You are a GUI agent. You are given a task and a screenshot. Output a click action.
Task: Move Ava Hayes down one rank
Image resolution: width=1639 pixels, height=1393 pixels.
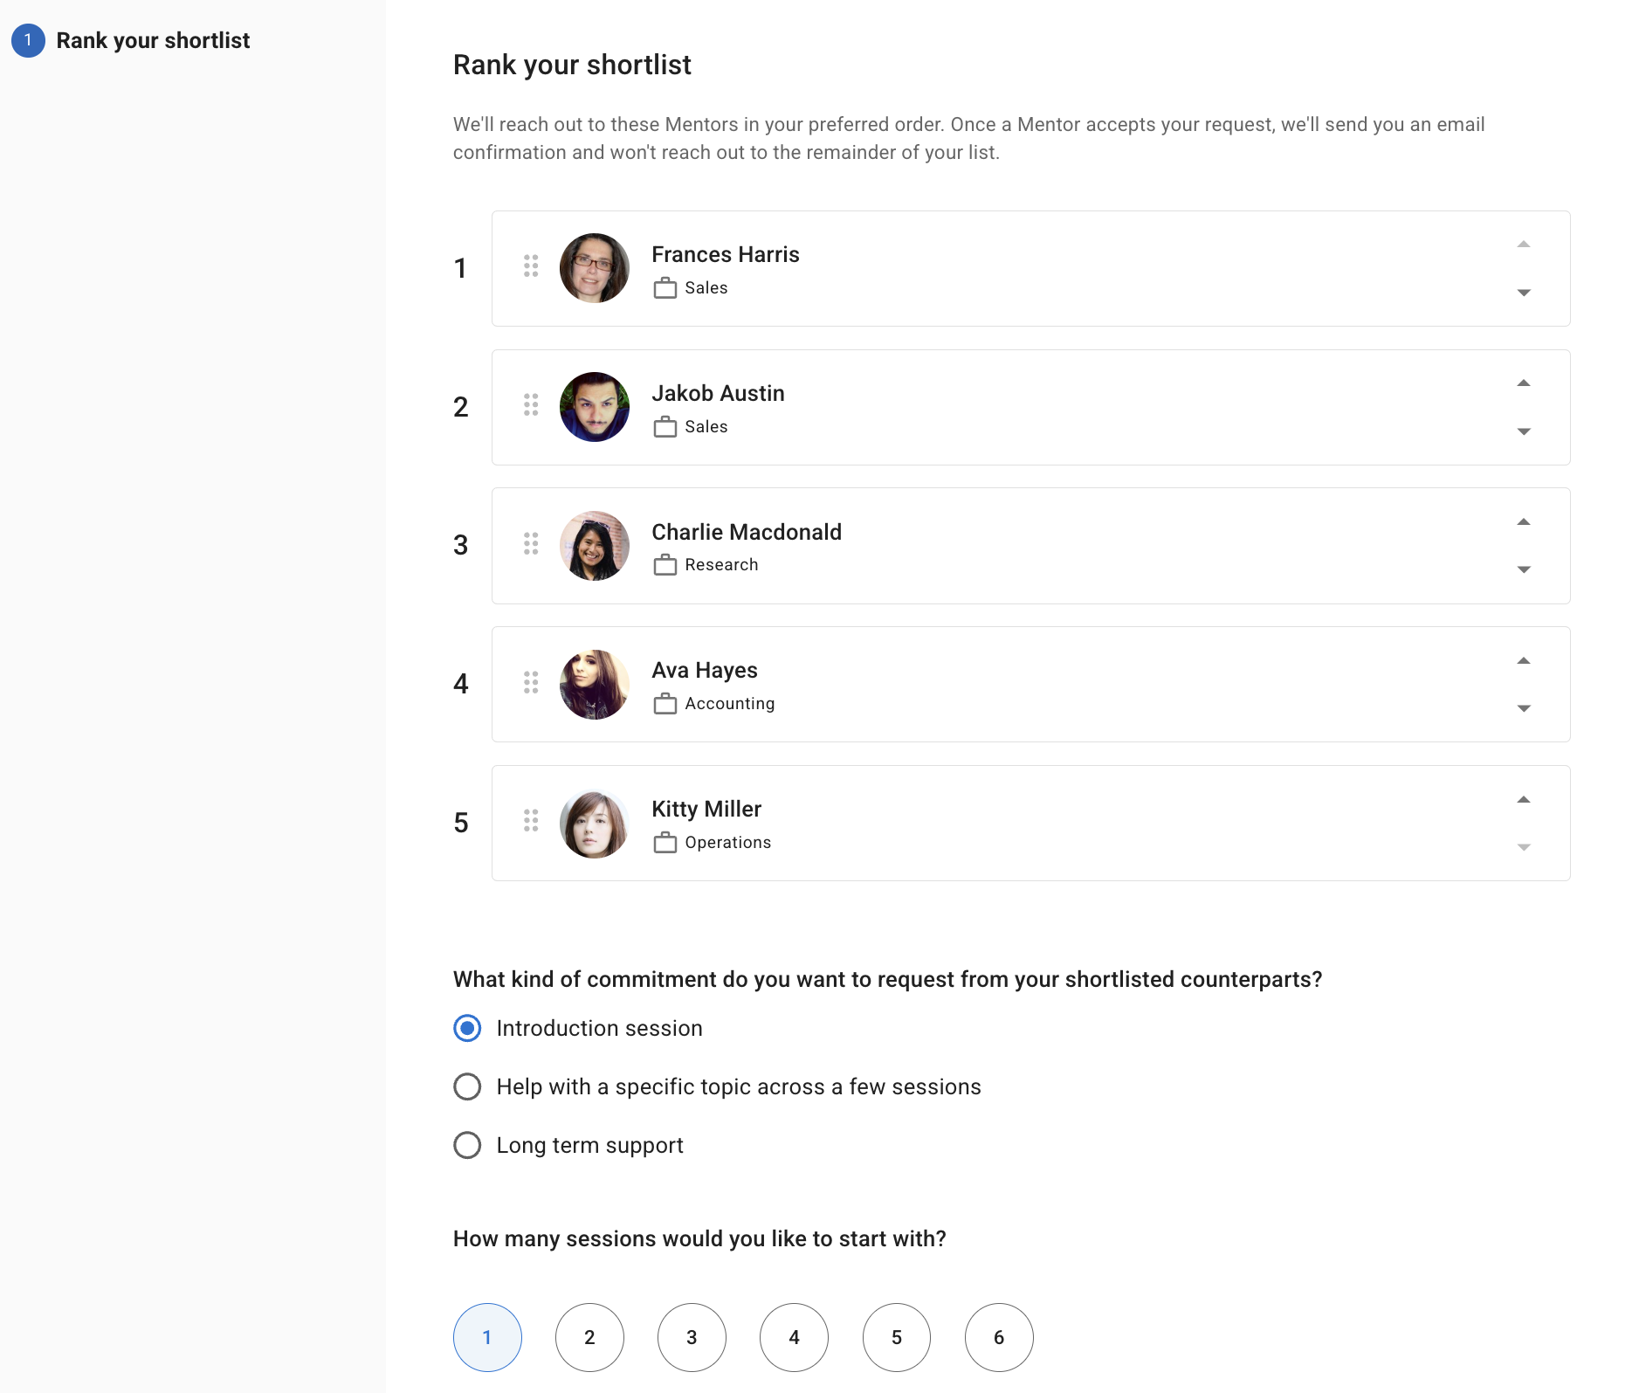coord(1523,708)
